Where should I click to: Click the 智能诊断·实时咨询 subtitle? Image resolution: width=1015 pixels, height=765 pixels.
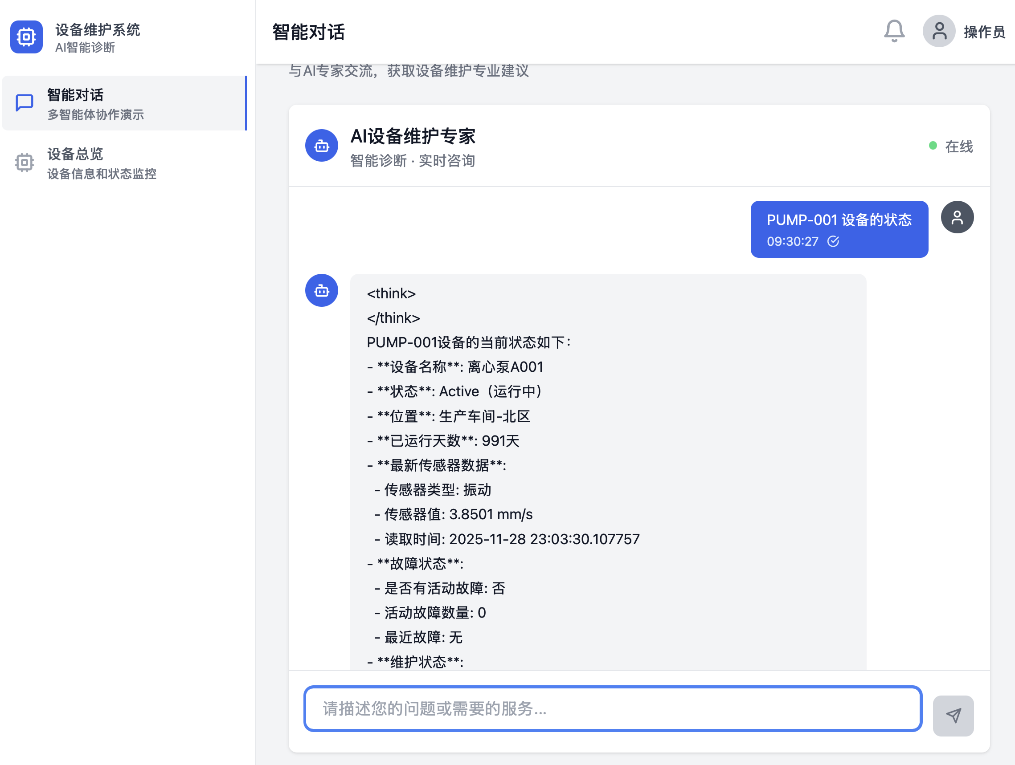click(412, 160)
